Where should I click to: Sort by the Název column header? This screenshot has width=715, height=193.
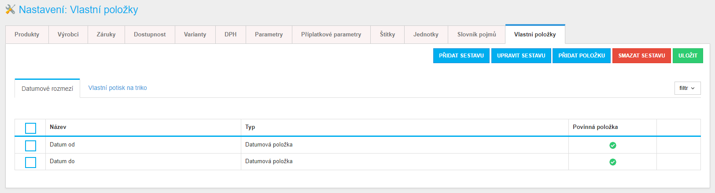point(58,127)
